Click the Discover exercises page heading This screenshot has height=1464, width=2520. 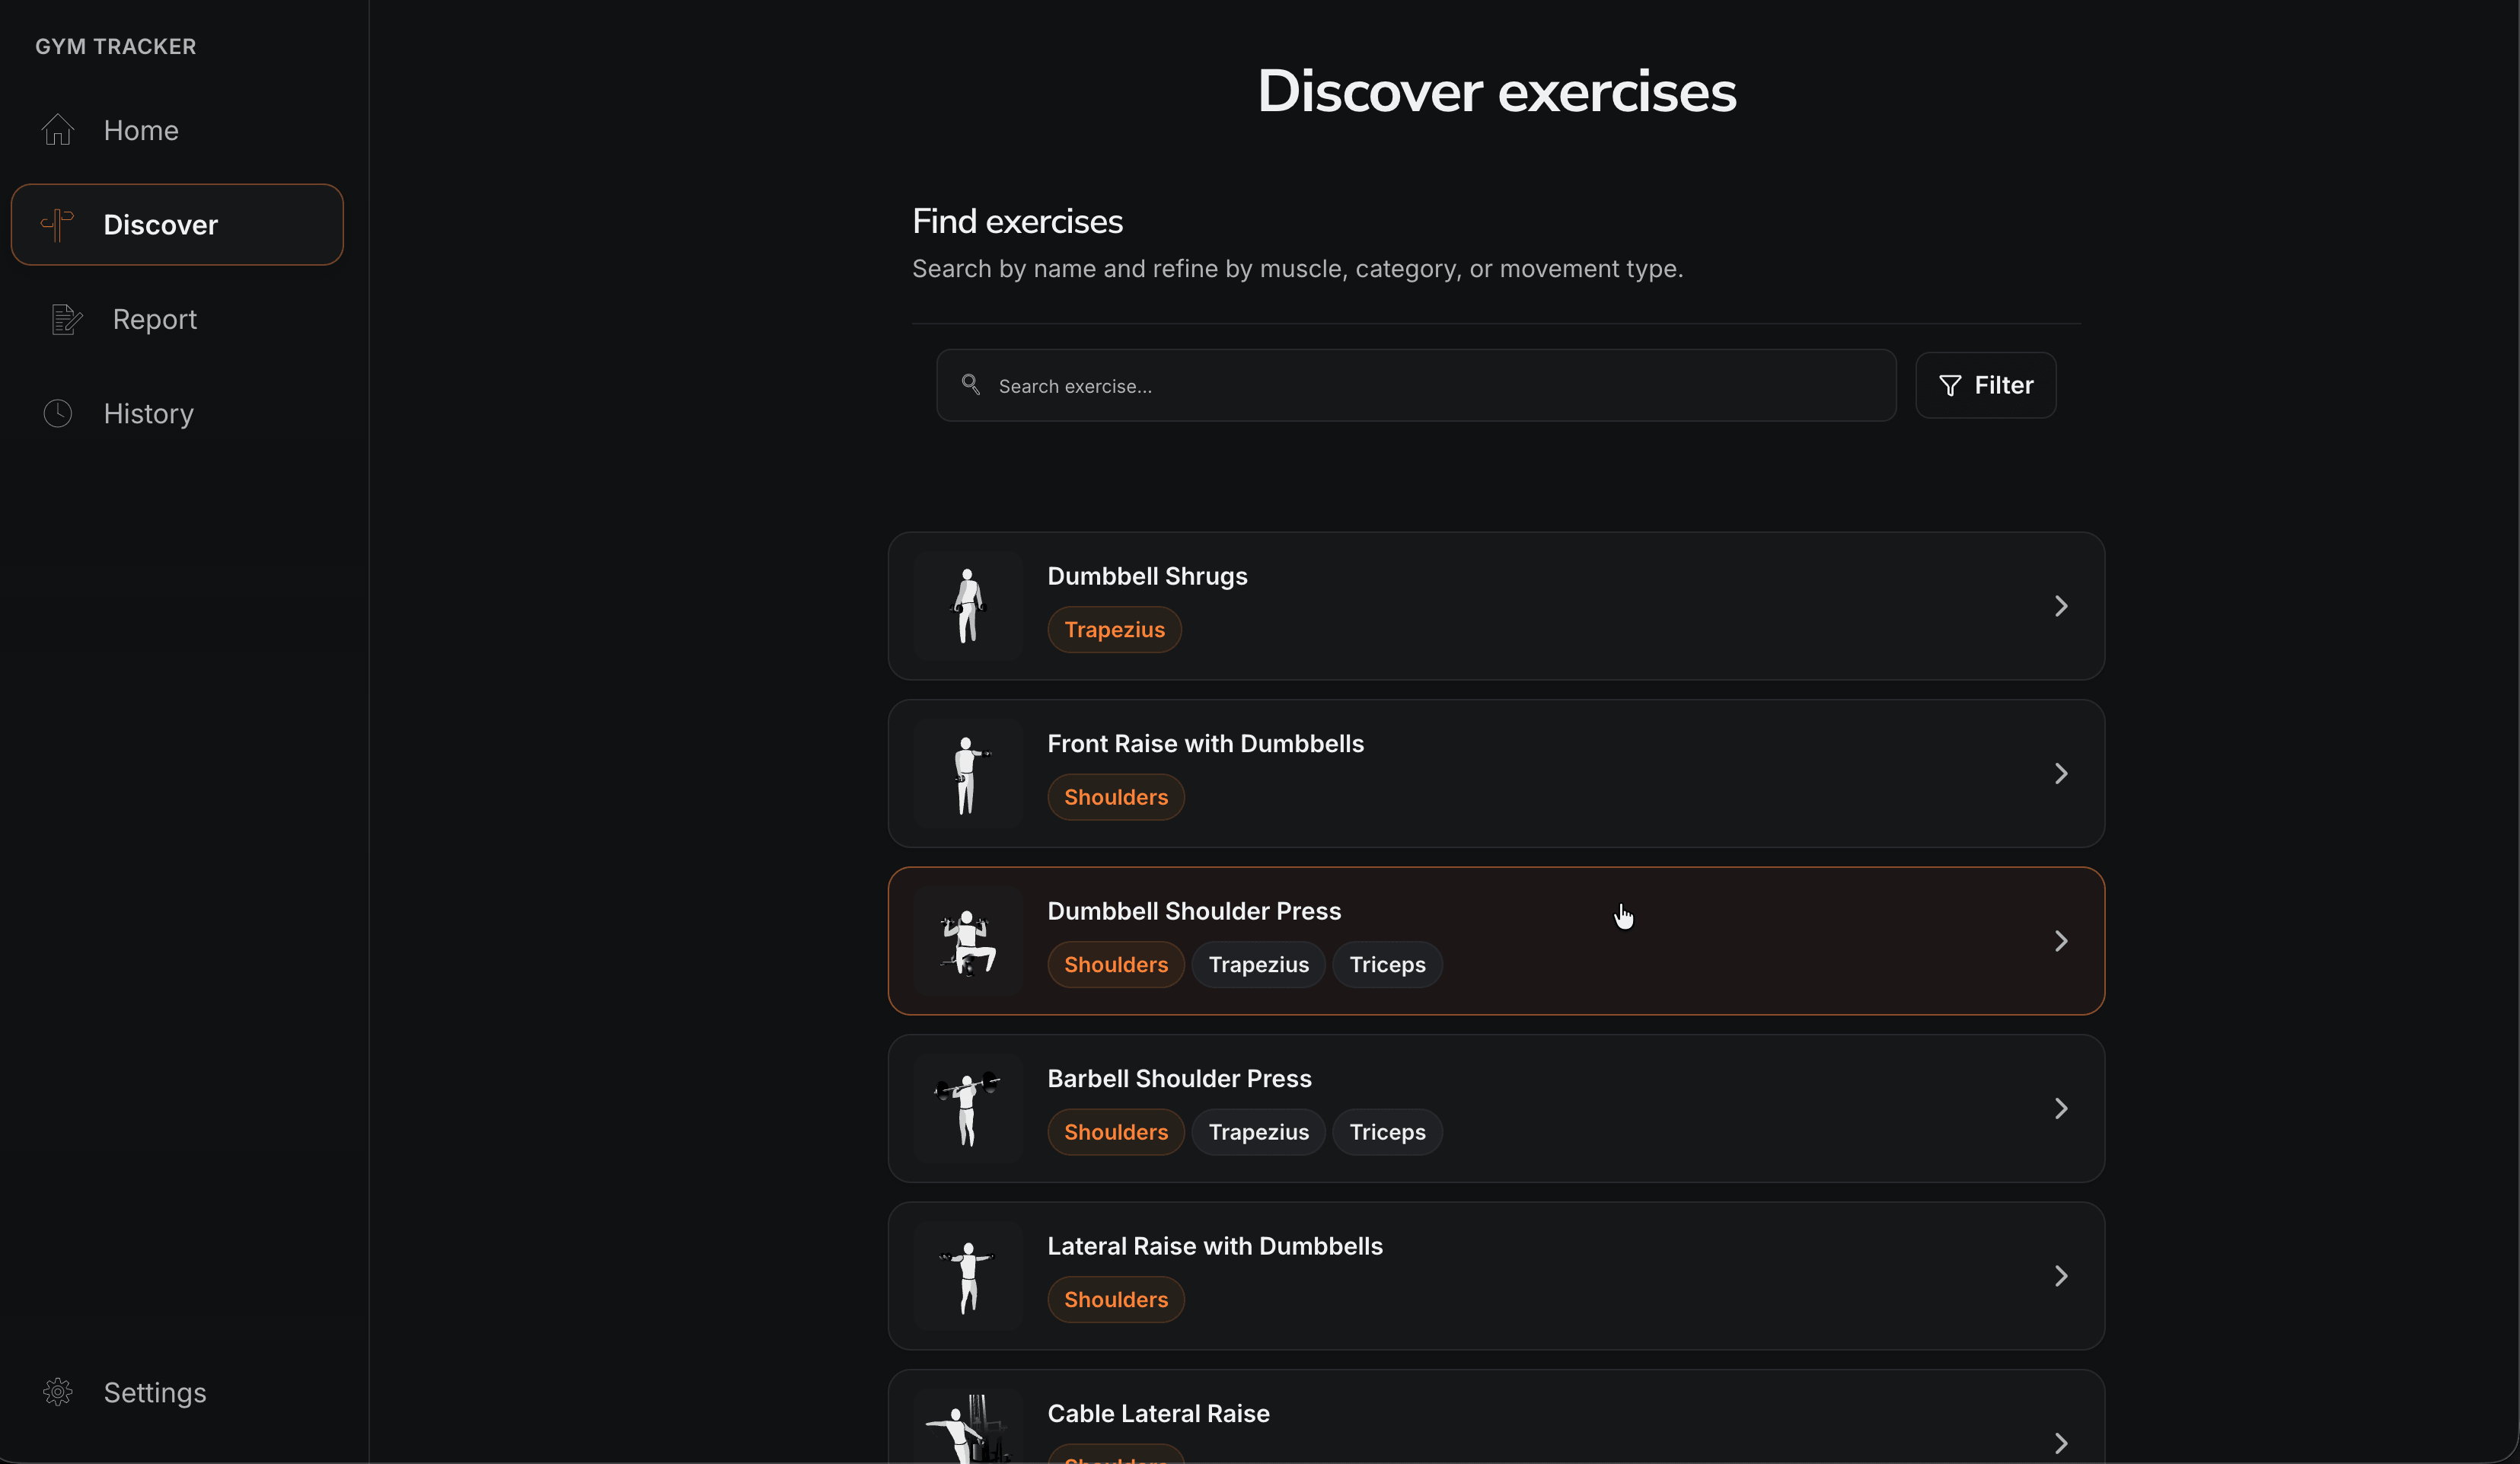[x=1496, y=92]
